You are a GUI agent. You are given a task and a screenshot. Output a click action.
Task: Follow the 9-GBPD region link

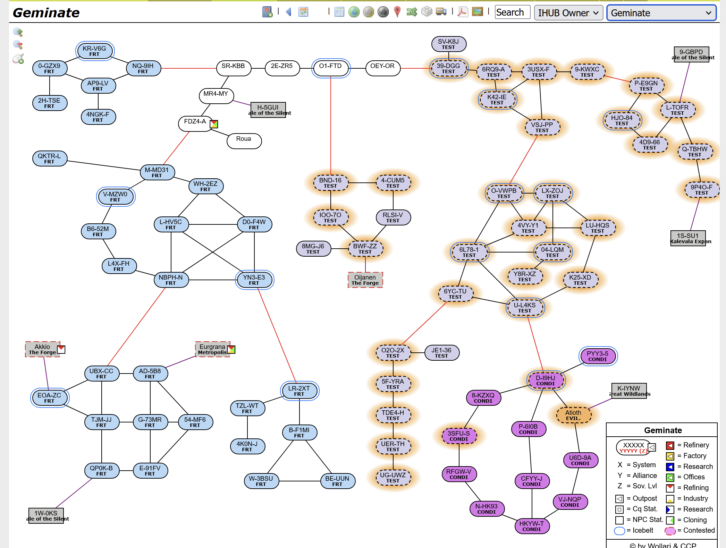pos(692,54)
